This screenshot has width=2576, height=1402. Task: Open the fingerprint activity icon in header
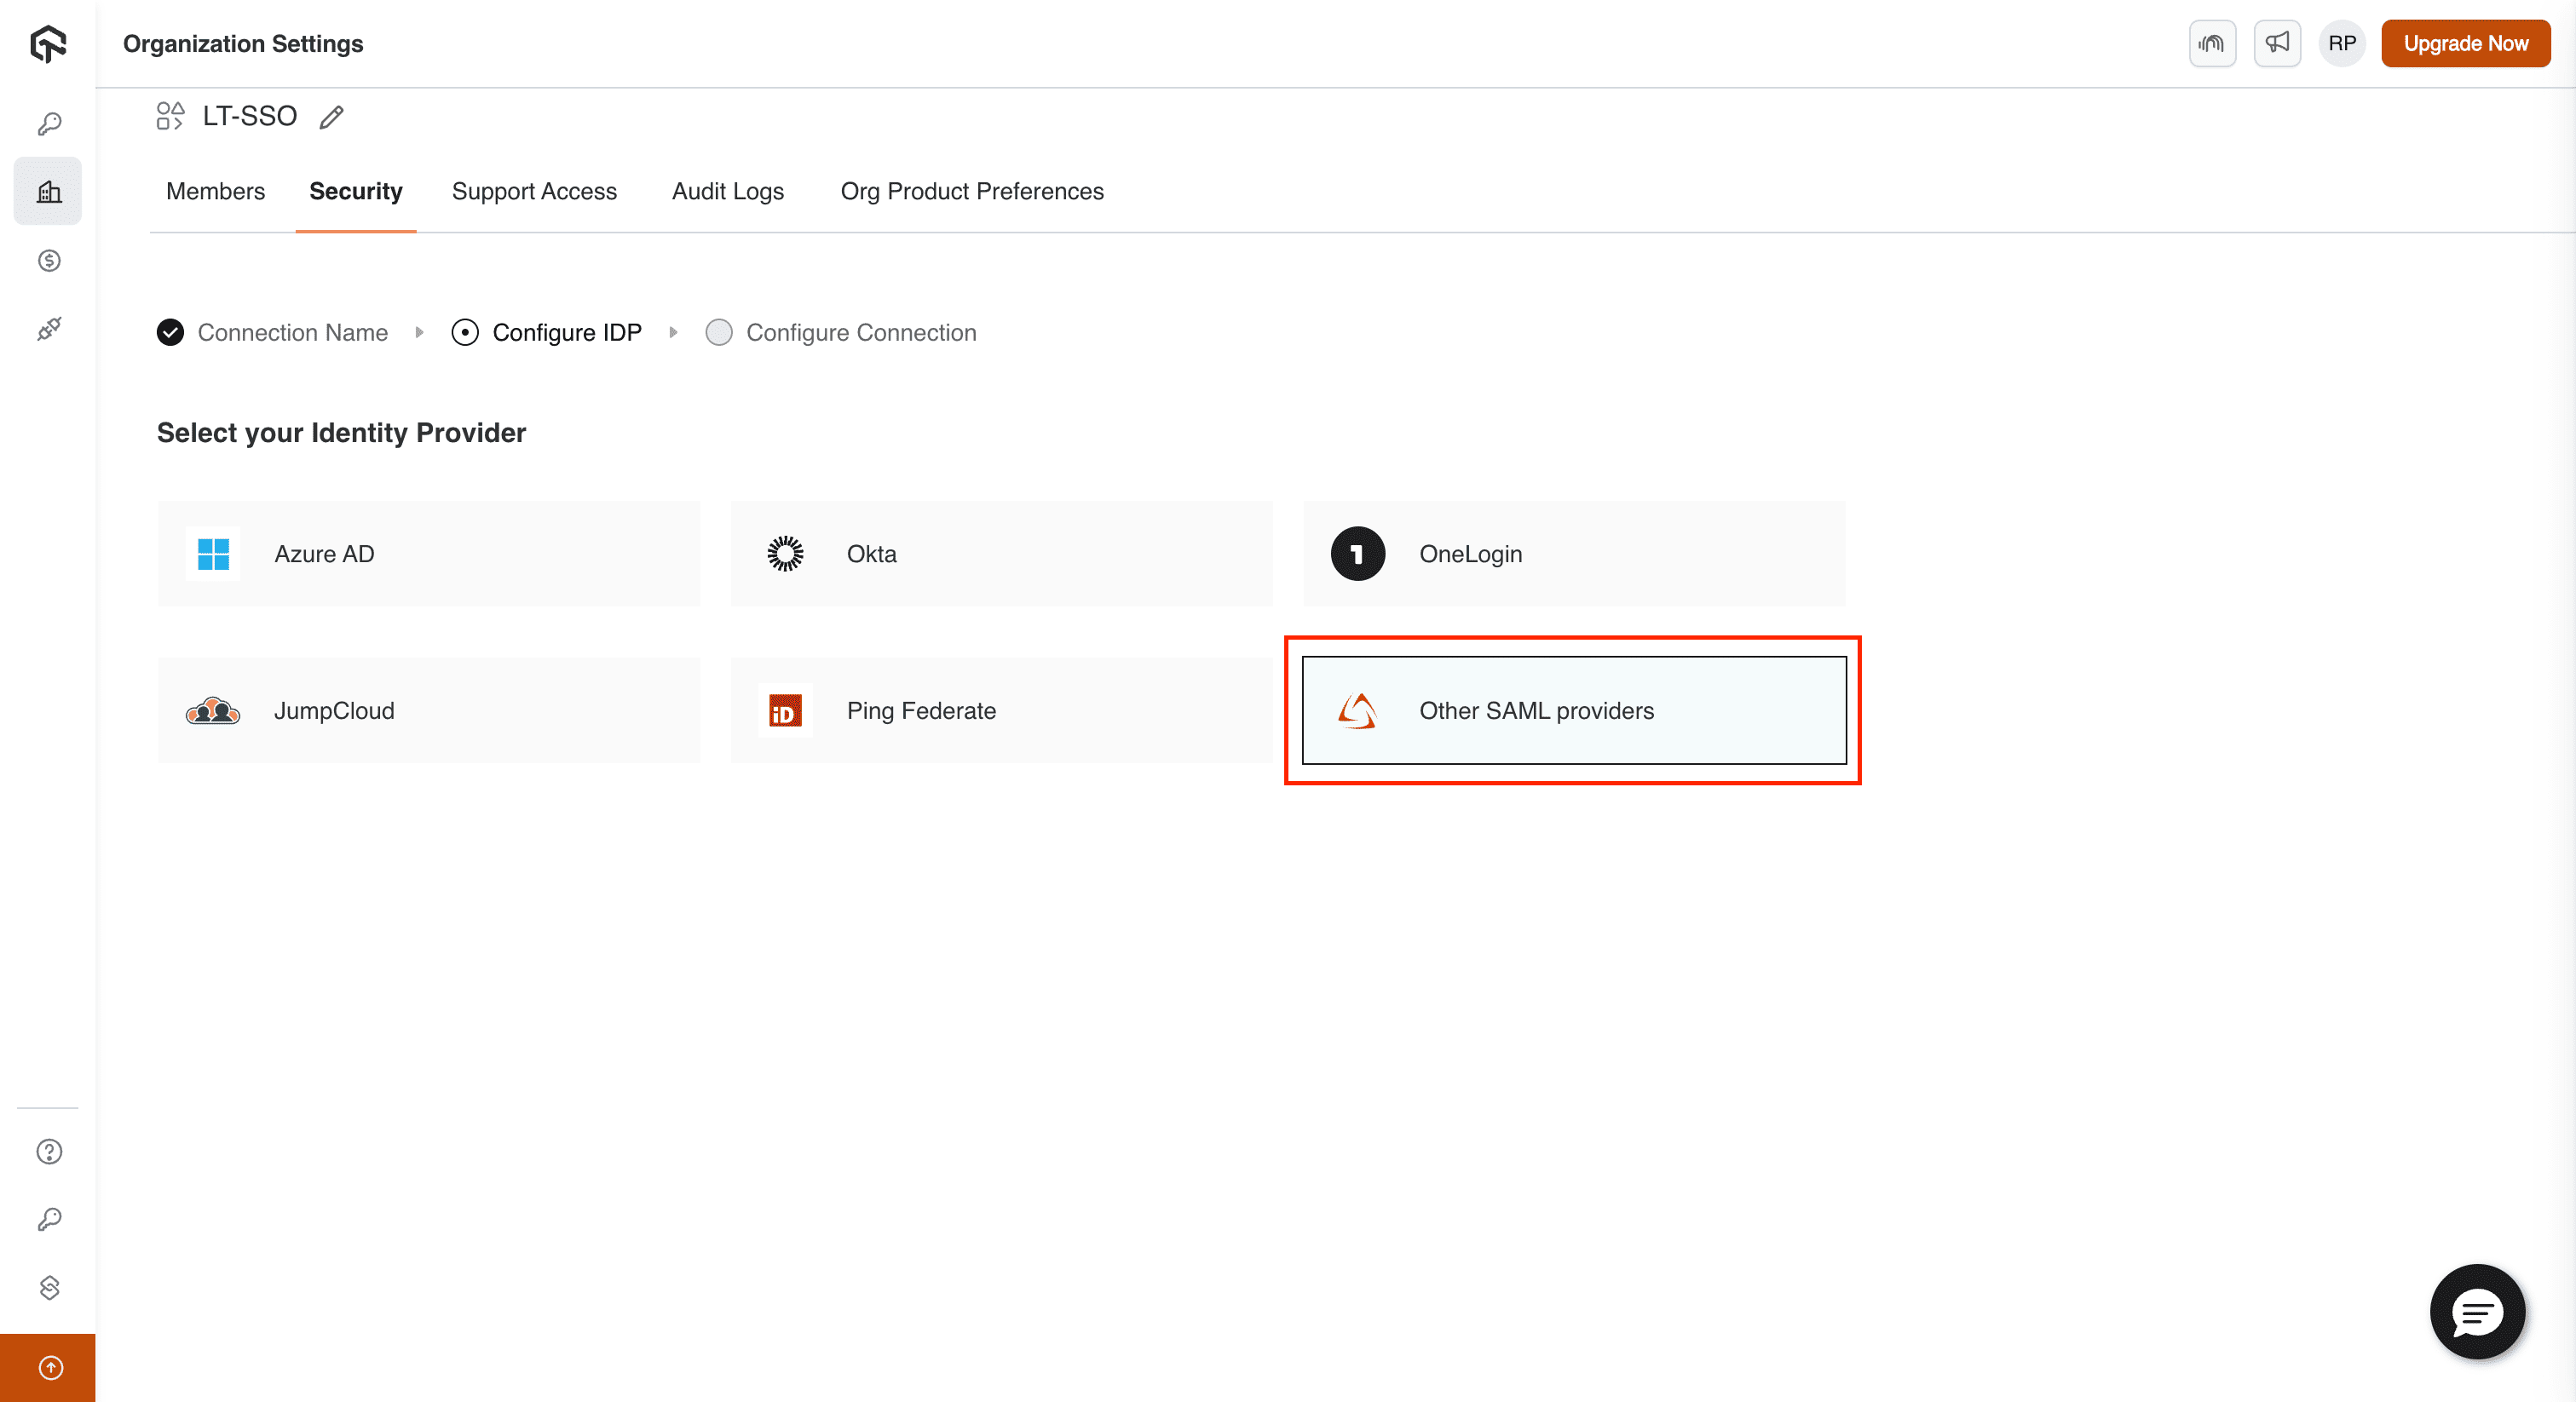tap(2212, 43)
